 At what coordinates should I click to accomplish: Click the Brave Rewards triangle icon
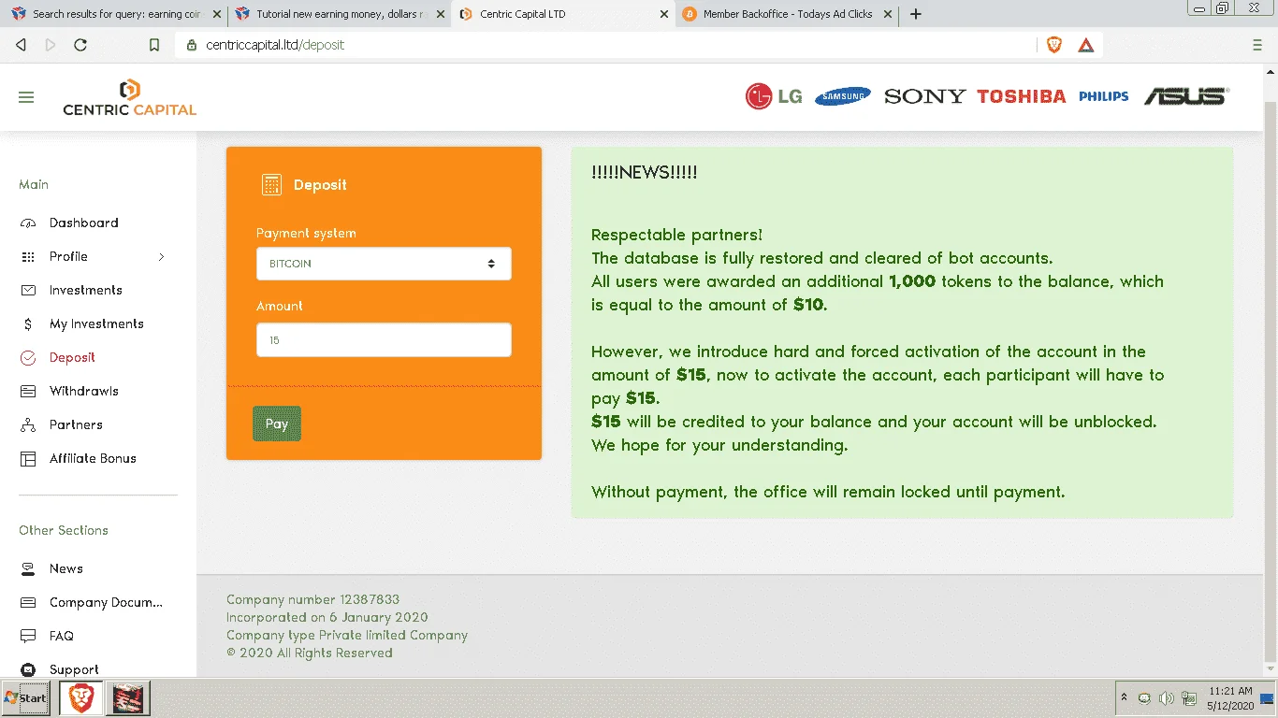[x=1086, y=45]
